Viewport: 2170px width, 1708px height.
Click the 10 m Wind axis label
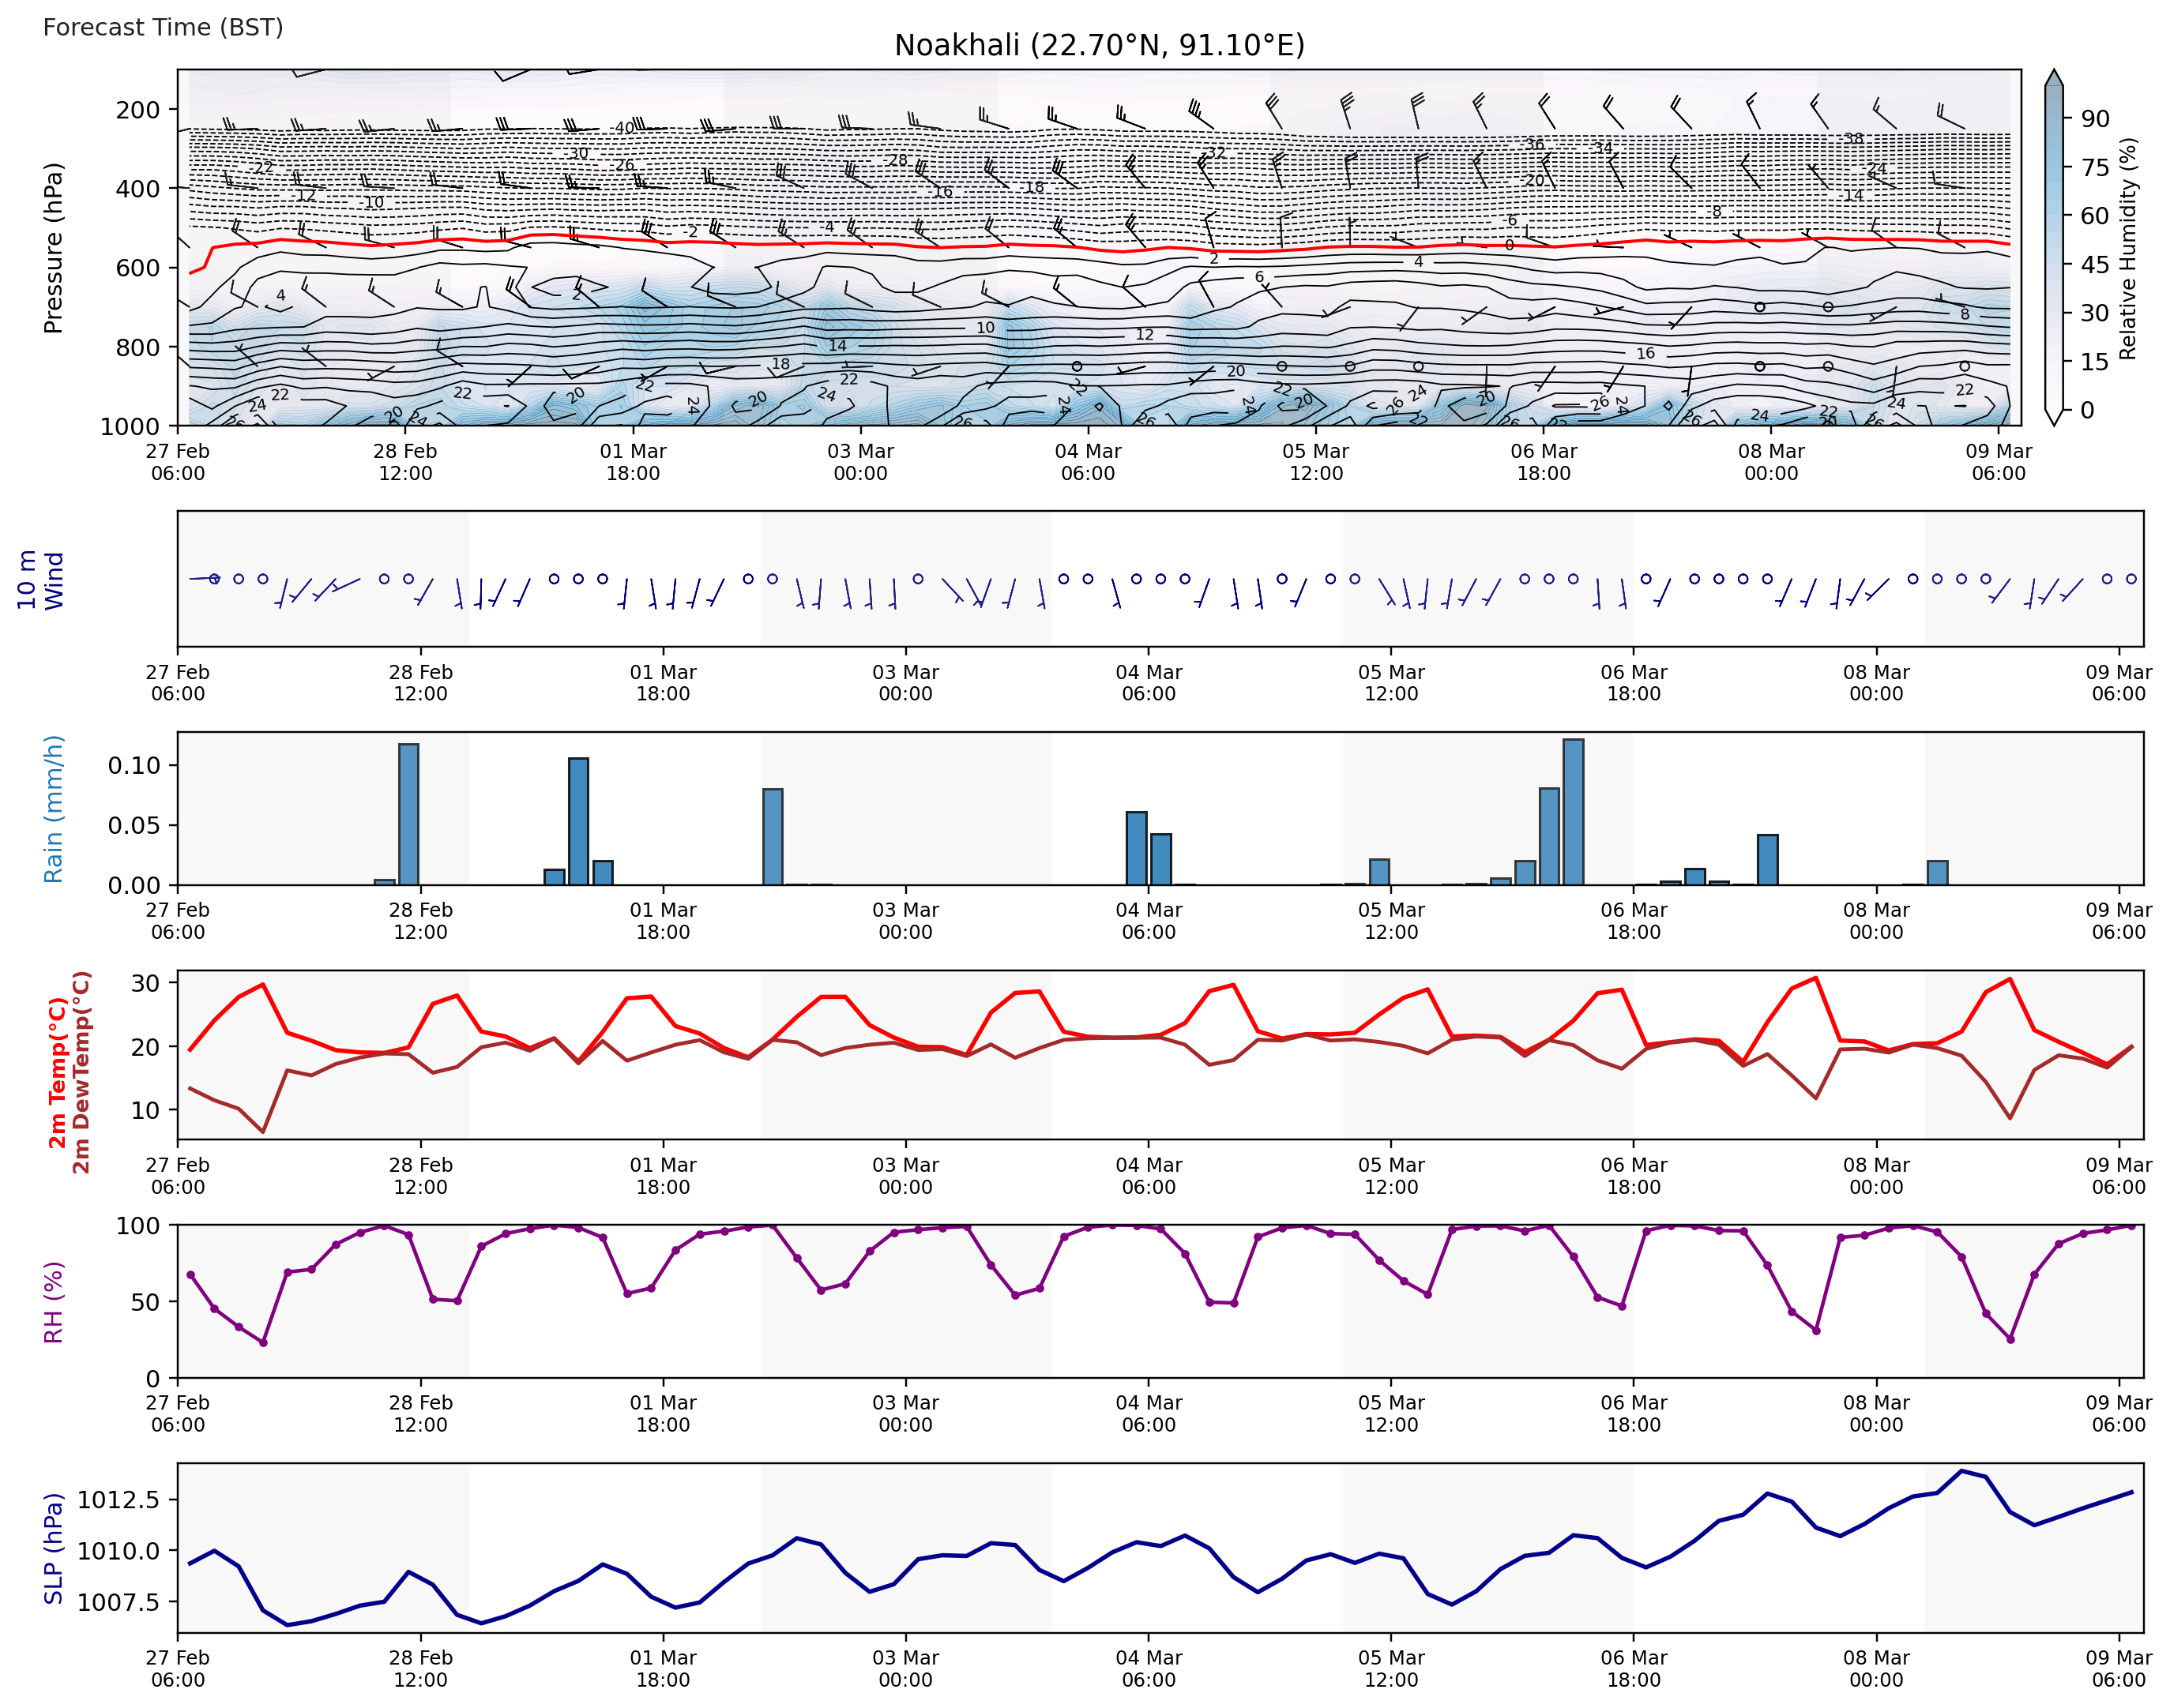tap(40, 580)
